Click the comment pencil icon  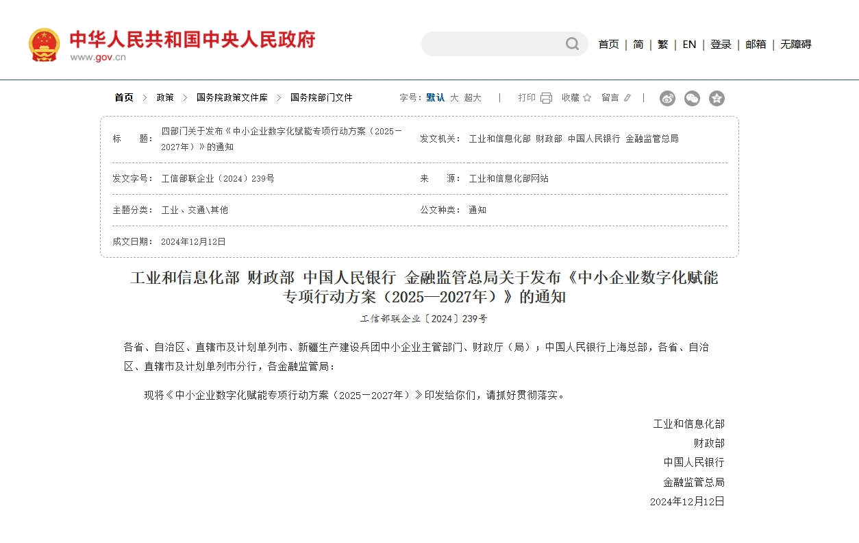tap(627, 98)
